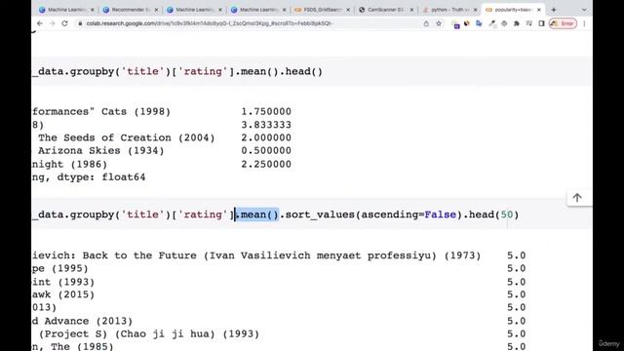Click the 'd Advance (2013)' output row
The height and width of the screenshot is (351, 624).
tap(82, 321)
